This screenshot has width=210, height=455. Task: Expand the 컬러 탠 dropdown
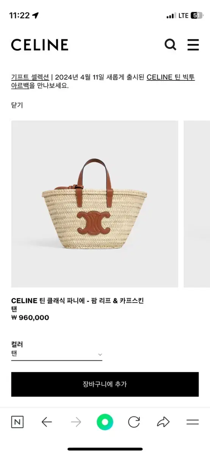point(57,354)
